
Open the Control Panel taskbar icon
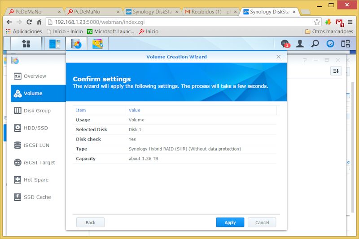[54, 44]
